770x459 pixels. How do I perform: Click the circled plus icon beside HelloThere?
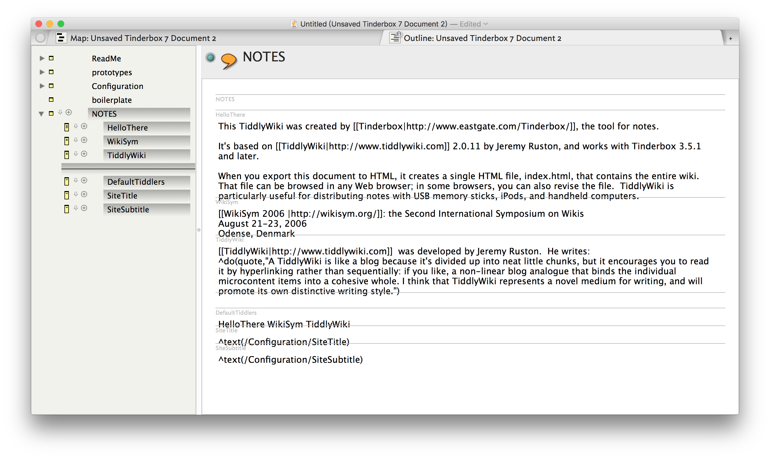(84, 126)
